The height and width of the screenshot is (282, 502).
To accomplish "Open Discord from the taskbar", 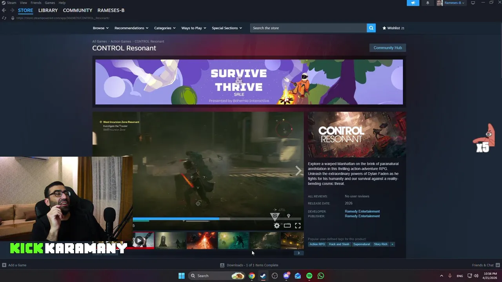I will point(286,276).
